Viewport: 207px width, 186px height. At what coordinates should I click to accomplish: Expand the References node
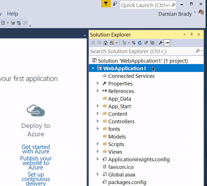pyautogui.click(x=98, y=91)
